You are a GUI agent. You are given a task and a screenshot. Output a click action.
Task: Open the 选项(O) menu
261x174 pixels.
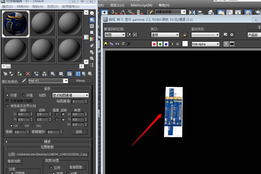53,6
